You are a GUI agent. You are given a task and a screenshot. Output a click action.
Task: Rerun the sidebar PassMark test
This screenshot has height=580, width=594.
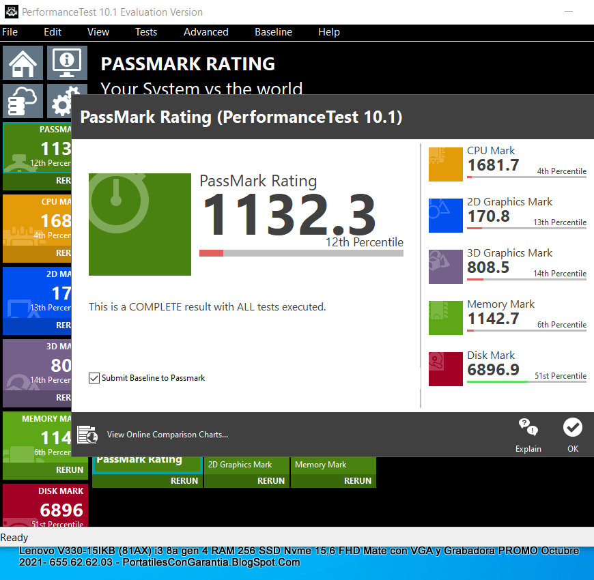[63, 181]
